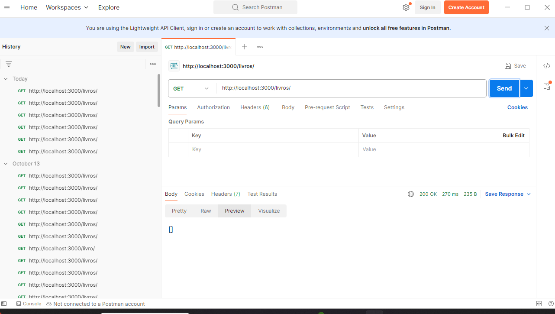Click the network globe icon
The image size is (555, 314).
[x=411, y=194]
